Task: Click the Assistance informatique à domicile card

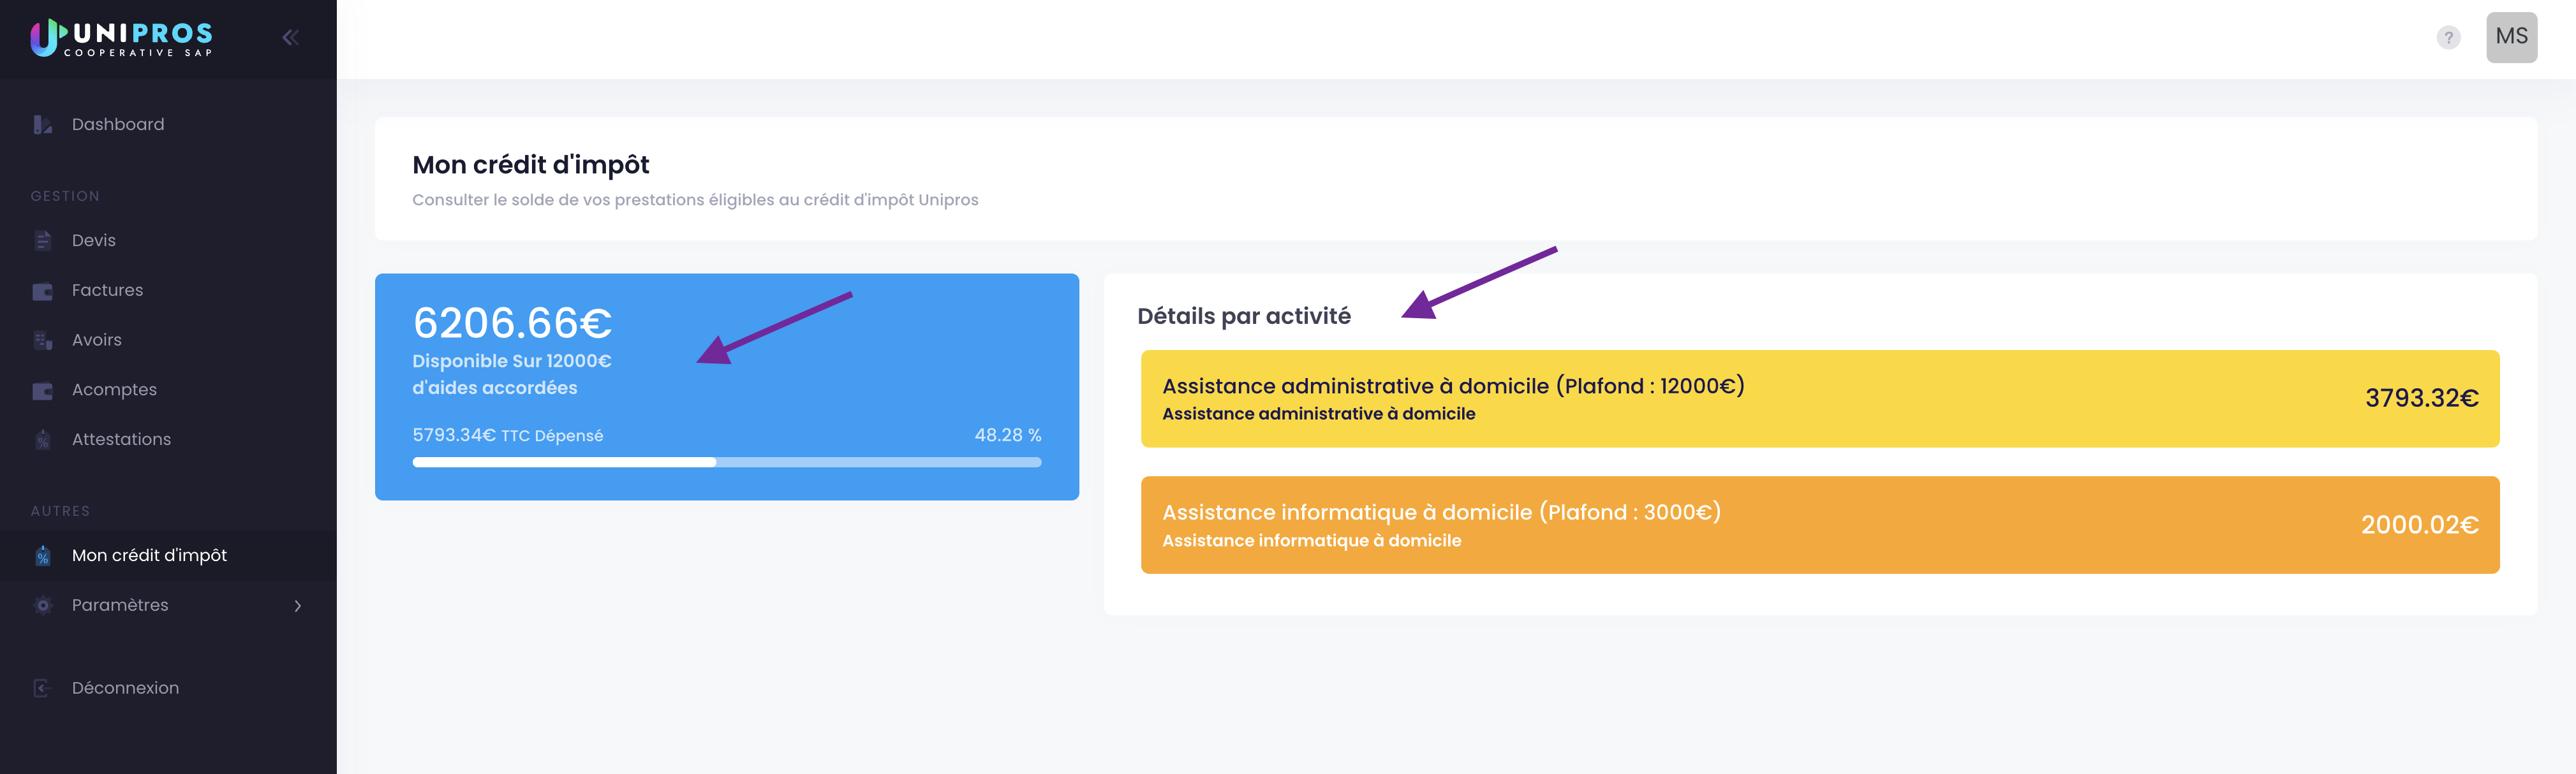Action: 1820,525
